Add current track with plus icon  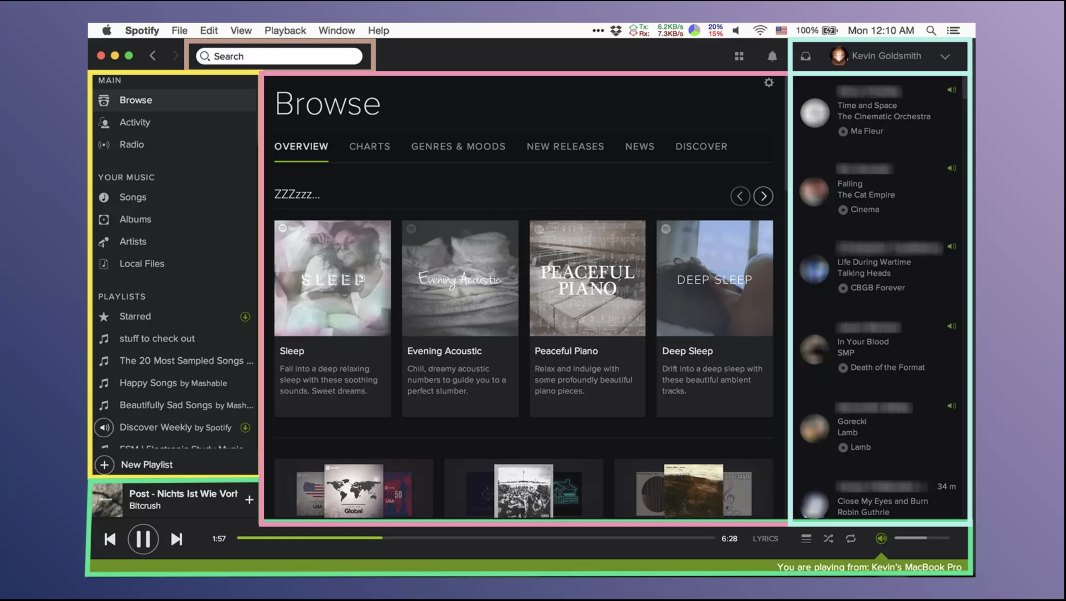(249, 500)
